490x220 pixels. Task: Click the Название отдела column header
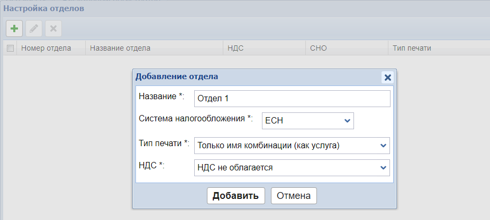(120, 48)
